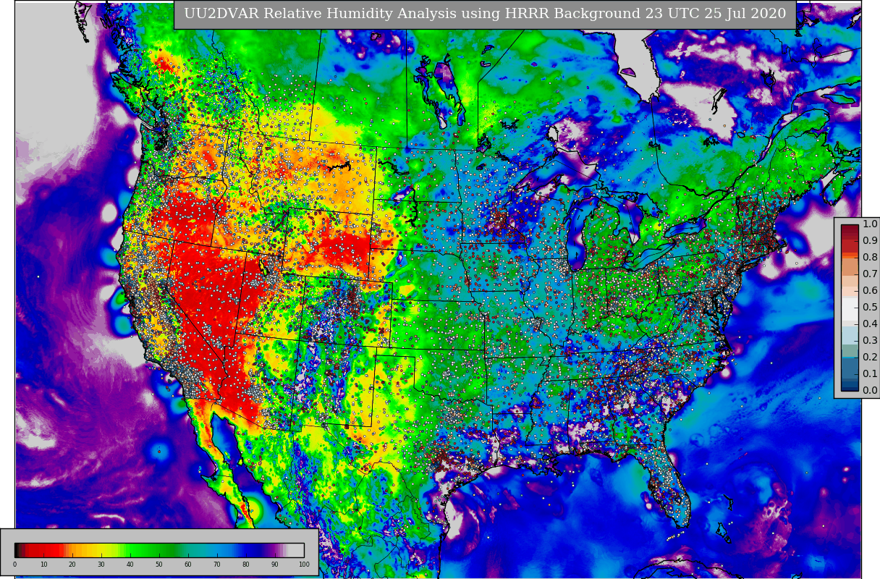Click the '30' tick label on the humidity colorbar
The width and height of the screenshot is (880, 579).
click(101, 565)
